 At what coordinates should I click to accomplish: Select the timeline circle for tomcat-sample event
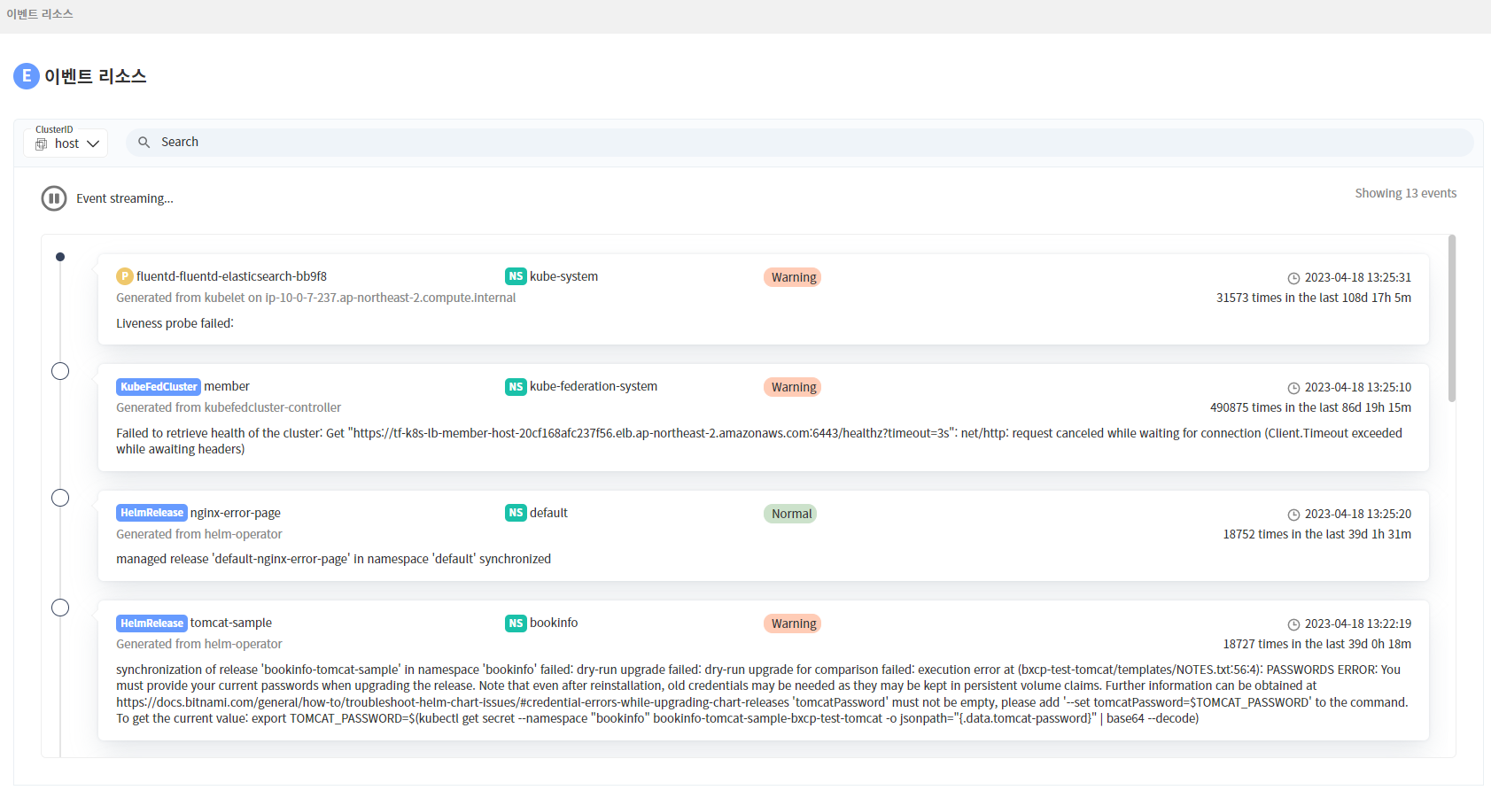tap(60, 608)
